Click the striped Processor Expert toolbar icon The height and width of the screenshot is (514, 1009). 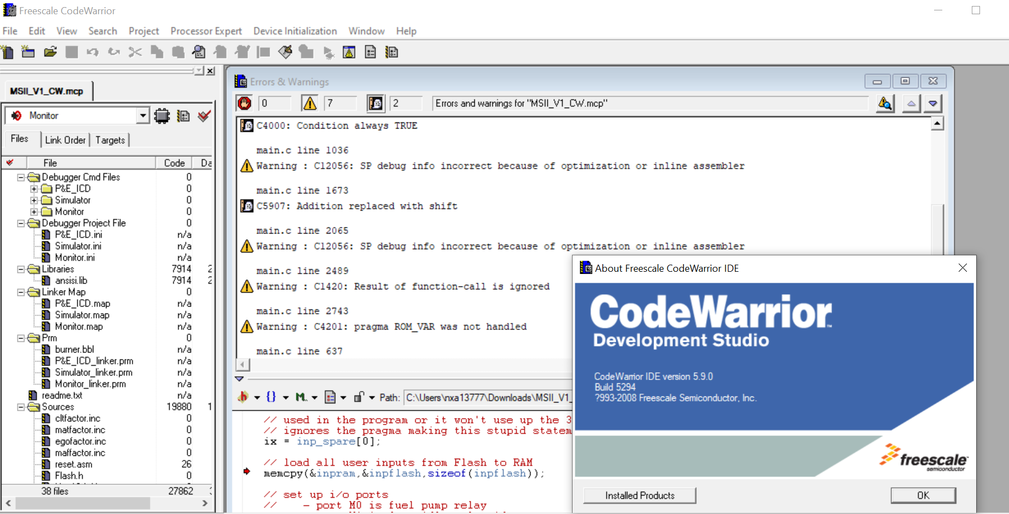392,52
